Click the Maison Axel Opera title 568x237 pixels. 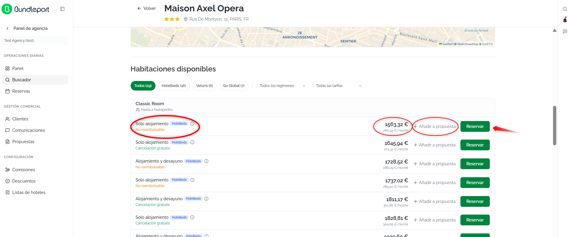click(204, 8)
